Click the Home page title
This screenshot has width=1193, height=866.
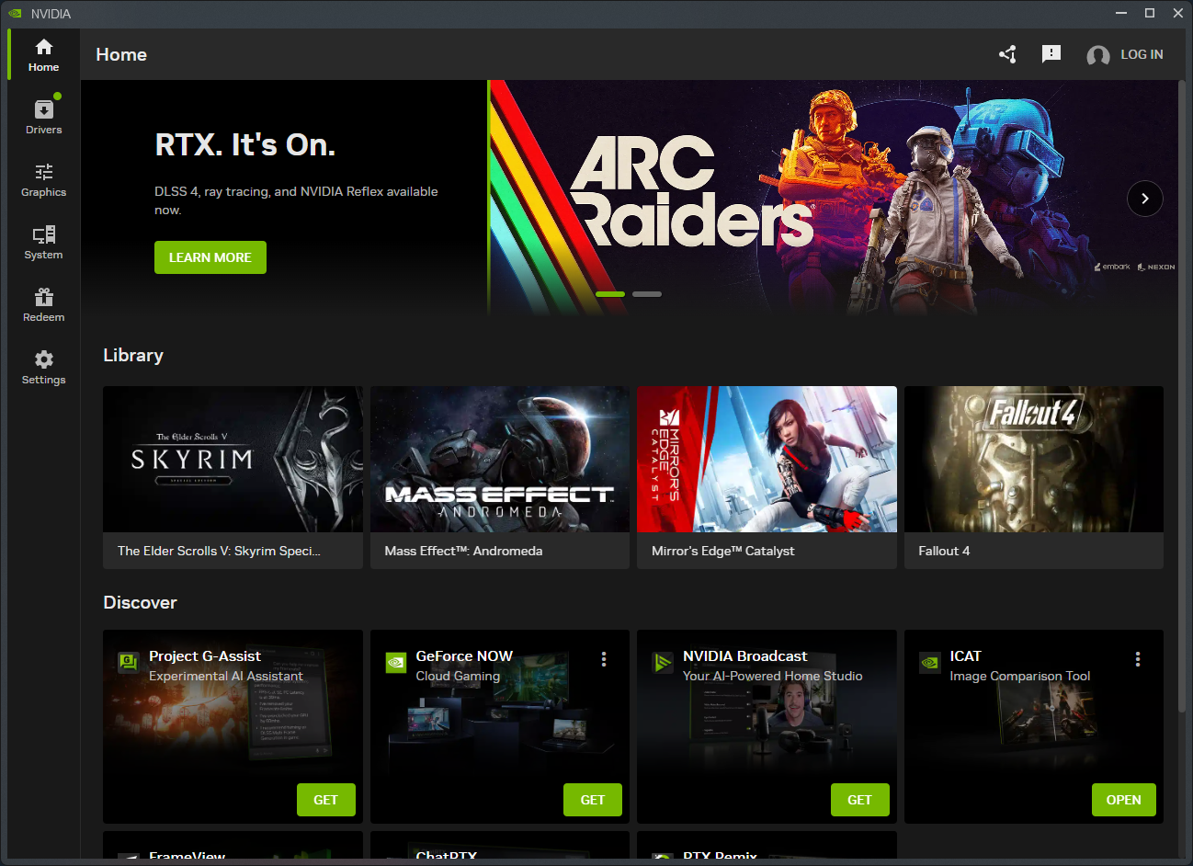pyautogui.click(x=121, y=54)
